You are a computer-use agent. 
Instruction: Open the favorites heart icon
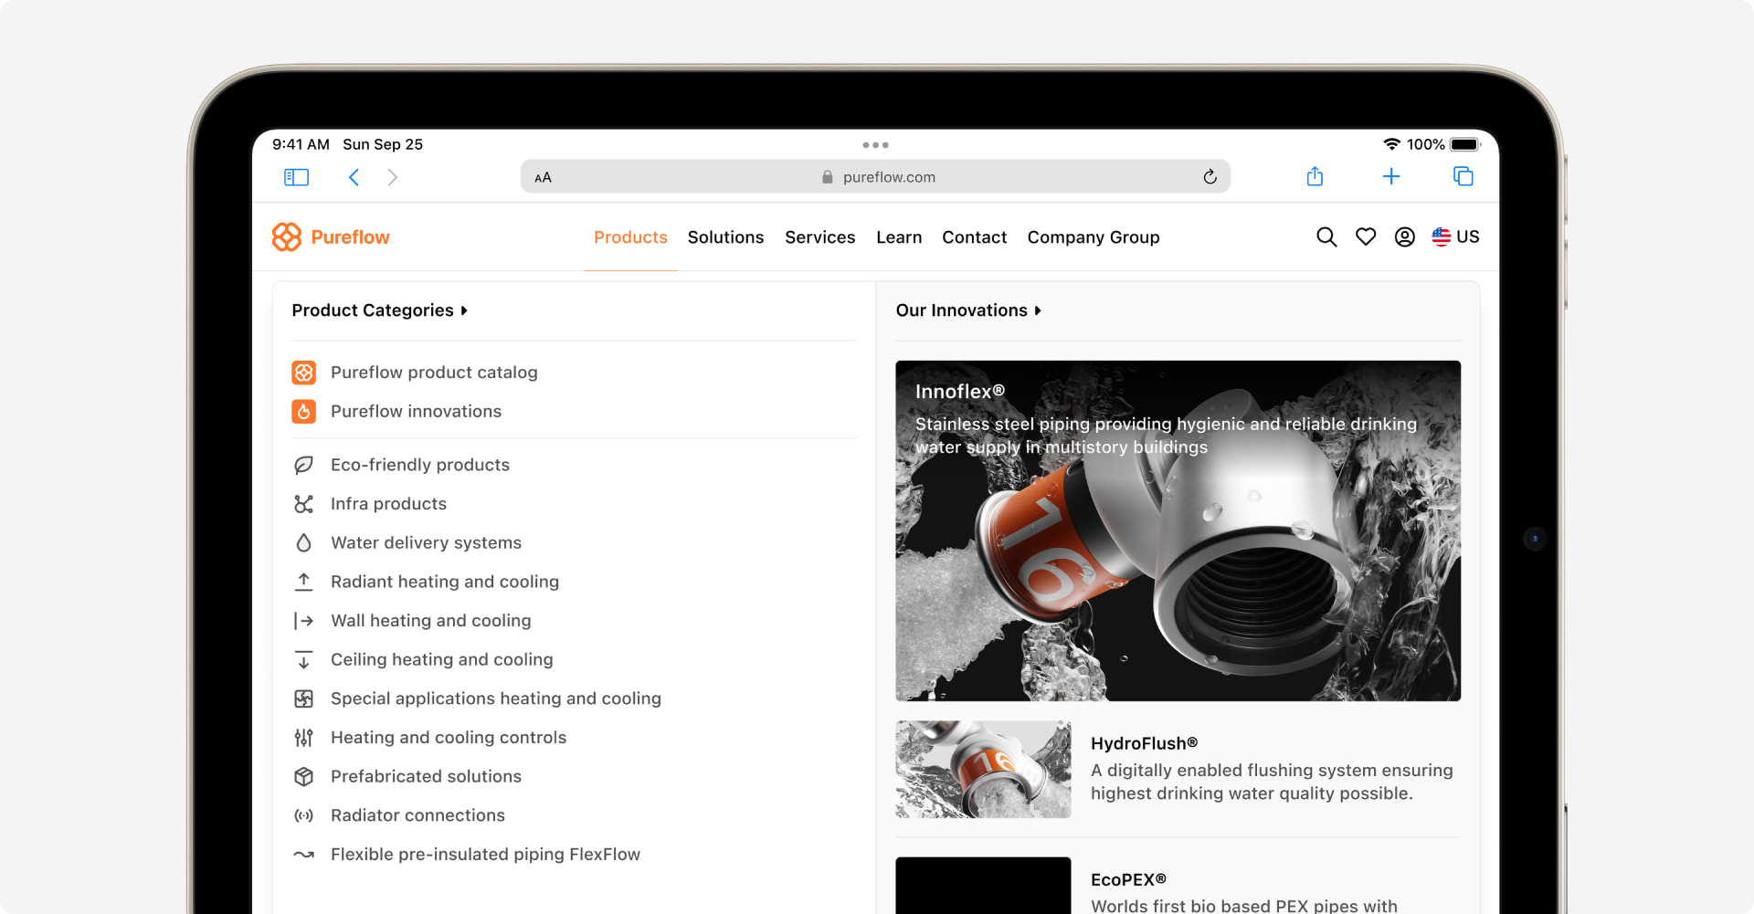click(x=1366, y=237)
